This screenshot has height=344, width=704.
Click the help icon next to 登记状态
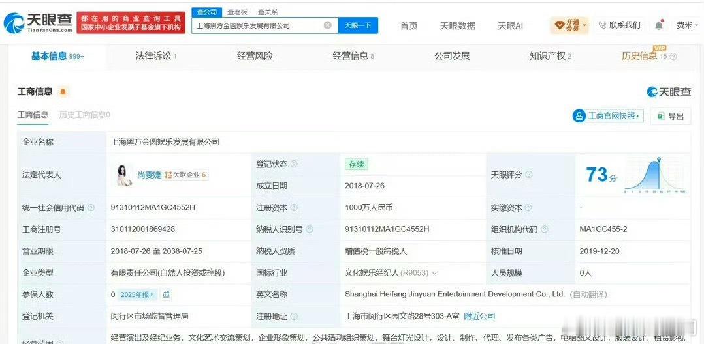pyautogui.click(x=294, y=164)
